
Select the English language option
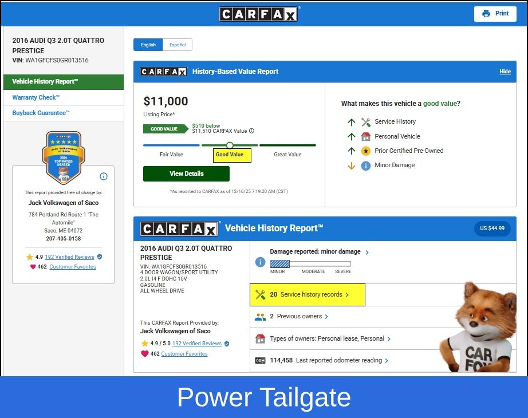[x=148, y=45]
